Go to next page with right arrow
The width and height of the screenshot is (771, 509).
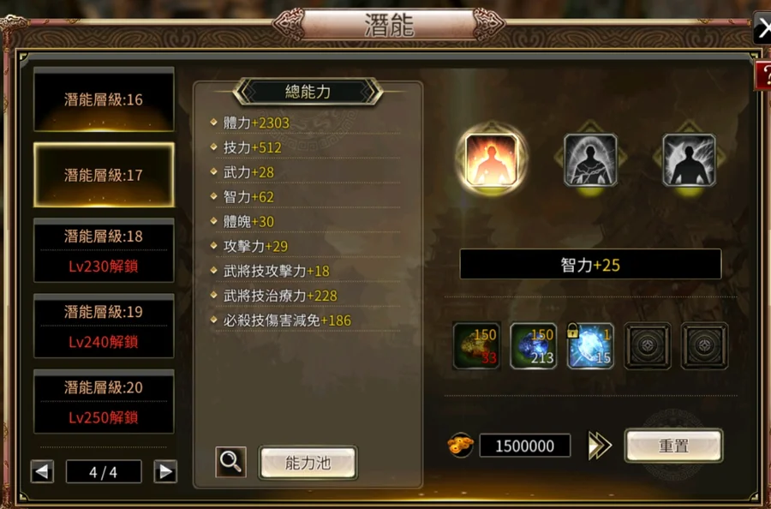(165, 471)
